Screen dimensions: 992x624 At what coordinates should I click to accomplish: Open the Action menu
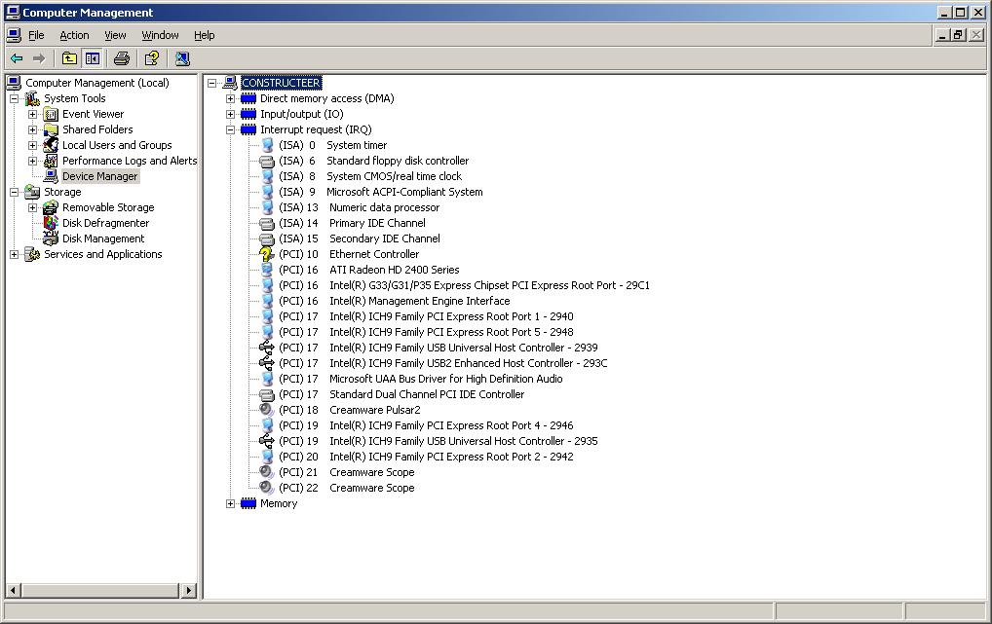[x=74, y=35]
